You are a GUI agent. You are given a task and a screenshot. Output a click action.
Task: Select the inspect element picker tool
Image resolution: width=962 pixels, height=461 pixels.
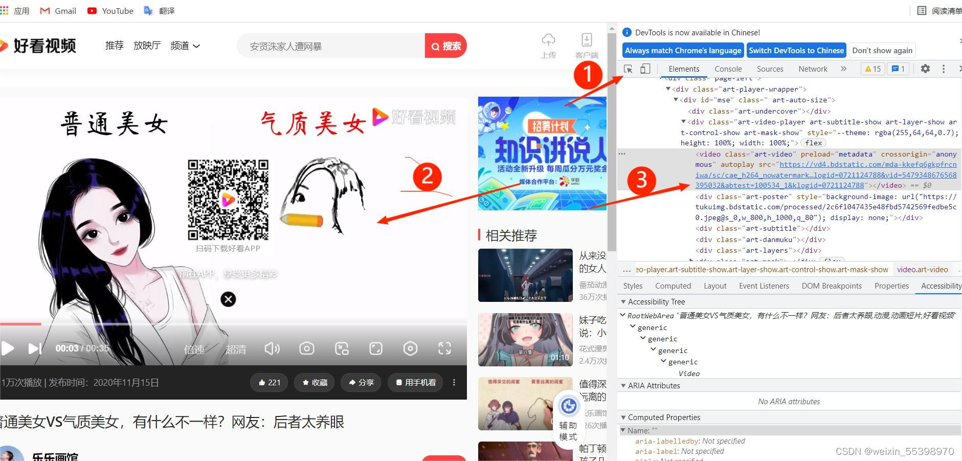628,69
